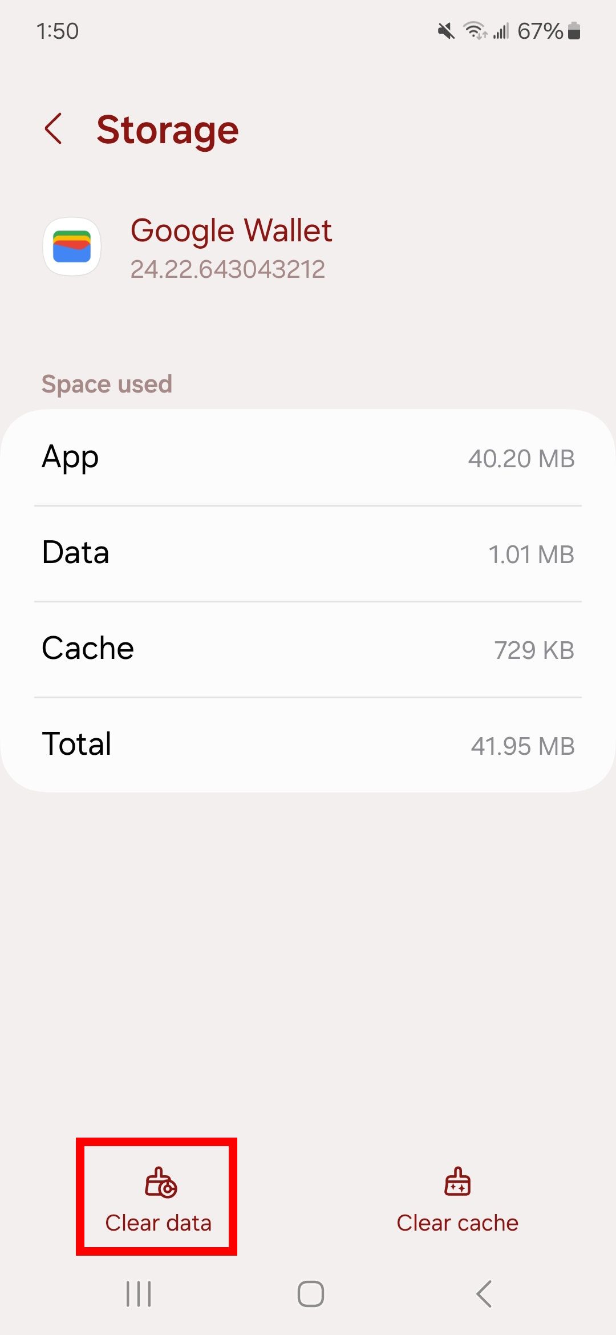Image resolution: width=616 pixels, height=1335 pixels.
Task: Tap the Clear data broom icon
Action: pos(160,1183)
